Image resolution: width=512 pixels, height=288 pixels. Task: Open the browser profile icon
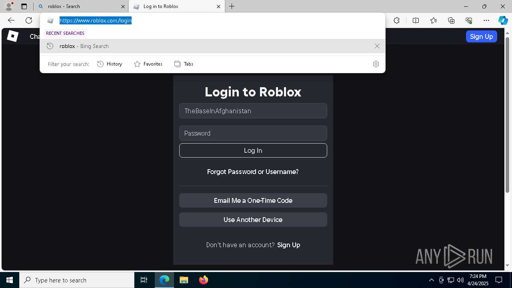(x=9, y=6)
